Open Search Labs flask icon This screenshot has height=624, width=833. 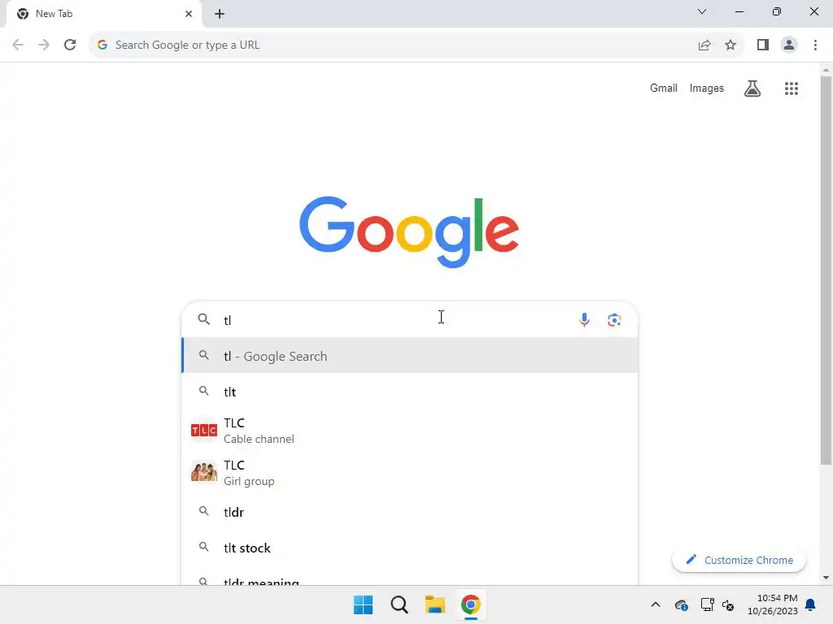752,89
